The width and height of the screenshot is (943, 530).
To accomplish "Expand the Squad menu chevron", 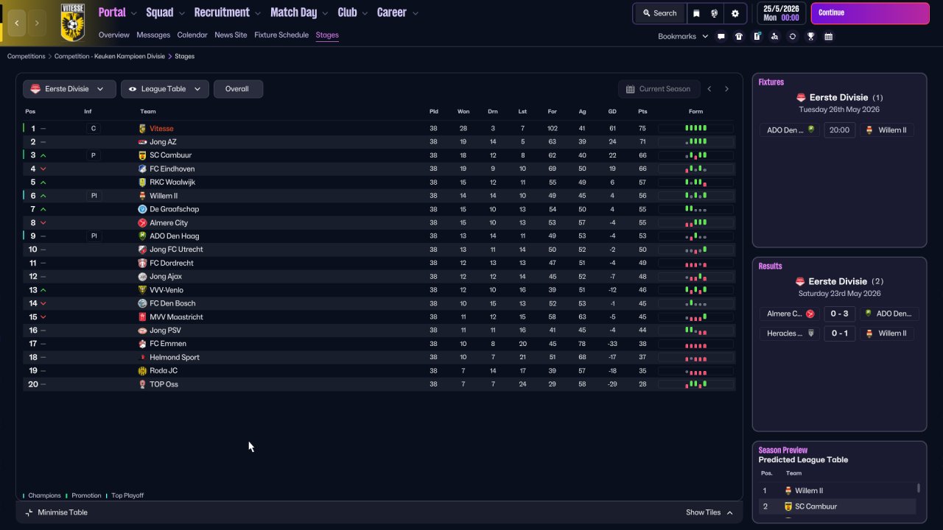I will (181, 13).
